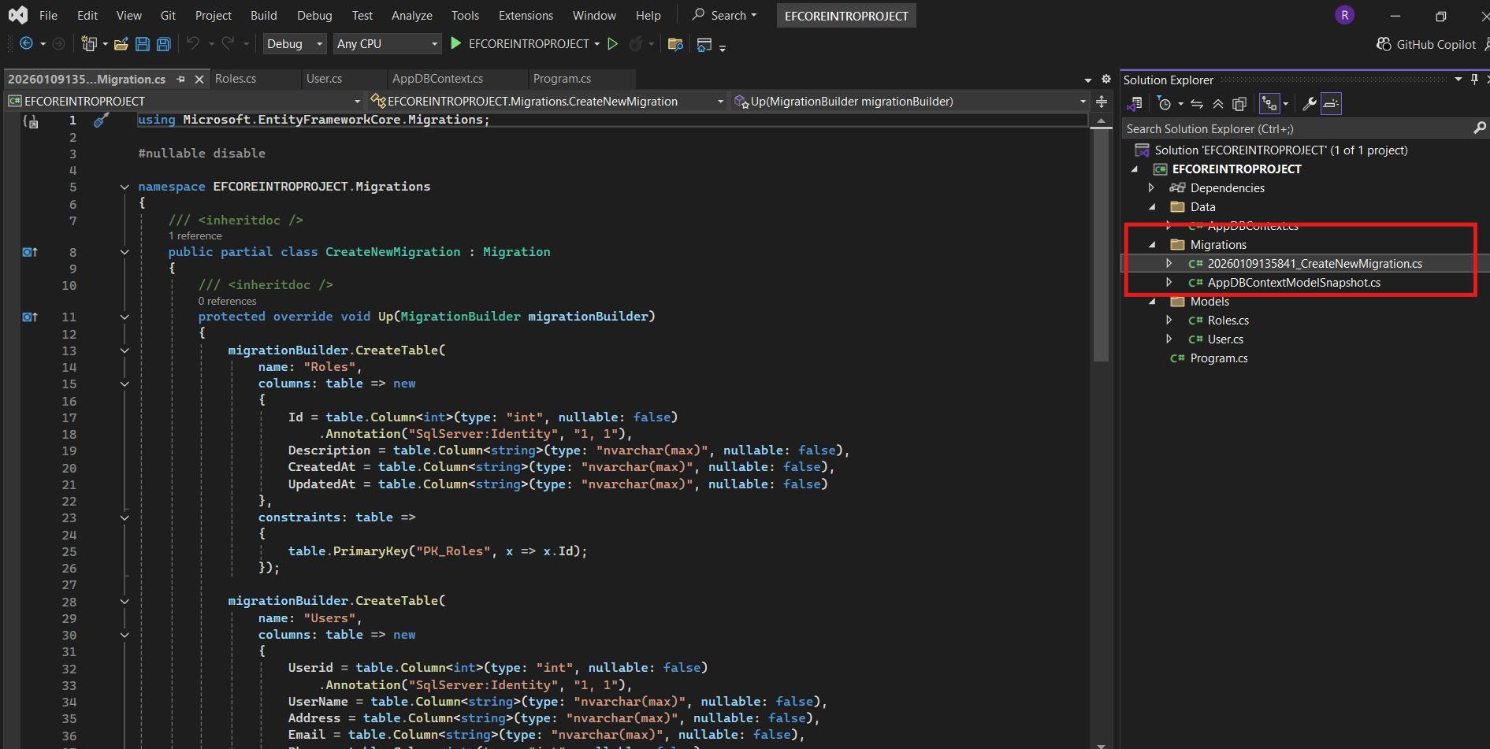This screenshot has width=1490, height=749.
Task: Click the Open File folder icon
Action: tap(121, 44)
